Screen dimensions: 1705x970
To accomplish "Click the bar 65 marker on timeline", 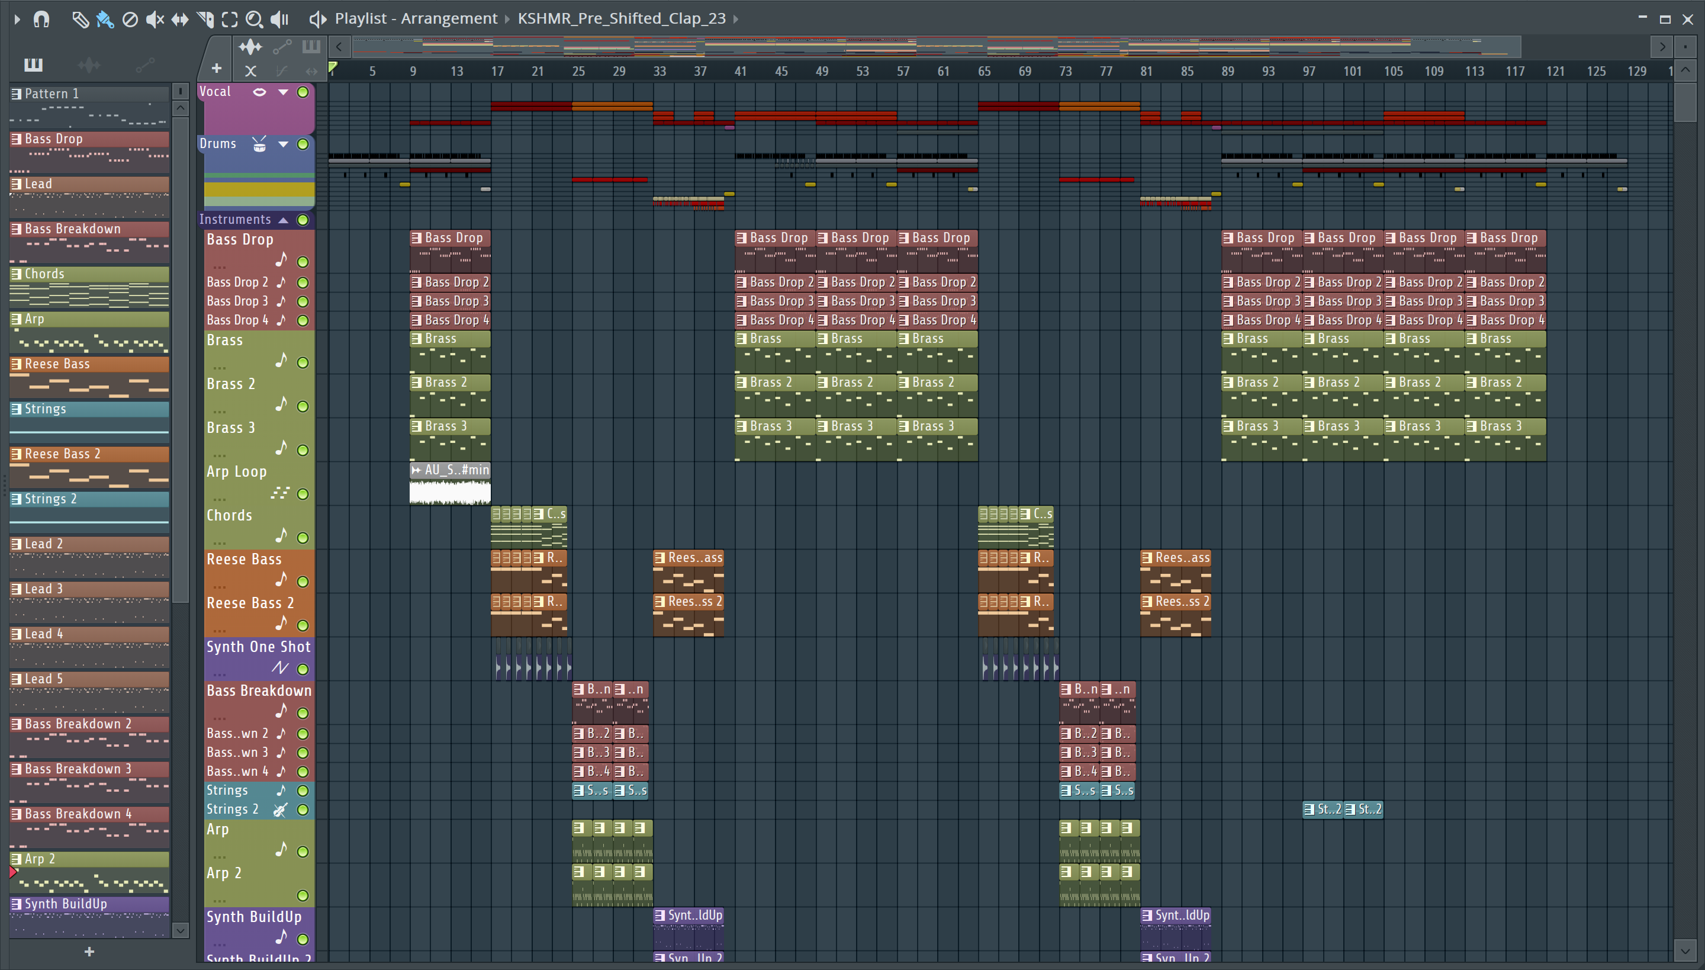I will click(984, 70).
